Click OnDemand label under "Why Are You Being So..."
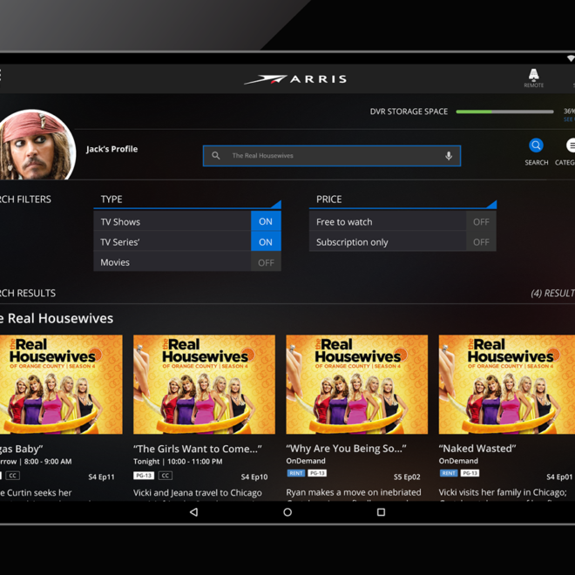 coord(306,461)
